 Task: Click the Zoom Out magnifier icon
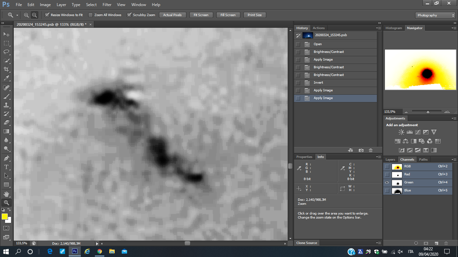pyautogui.click(x=34, y=15)
